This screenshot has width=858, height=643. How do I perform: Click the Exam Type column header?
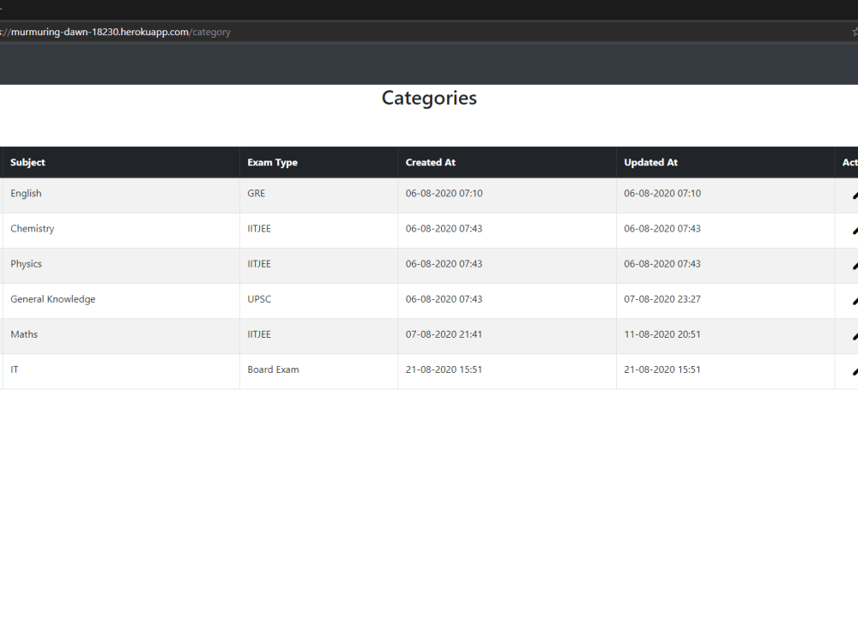tap(270, 162)
